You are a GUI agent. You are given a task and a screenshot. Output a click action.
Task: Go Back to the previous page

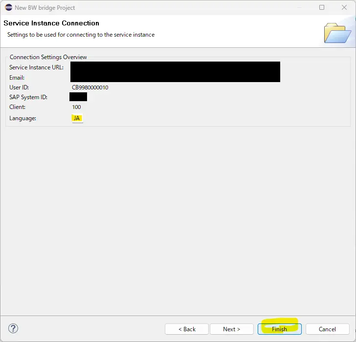coord(187,329)
